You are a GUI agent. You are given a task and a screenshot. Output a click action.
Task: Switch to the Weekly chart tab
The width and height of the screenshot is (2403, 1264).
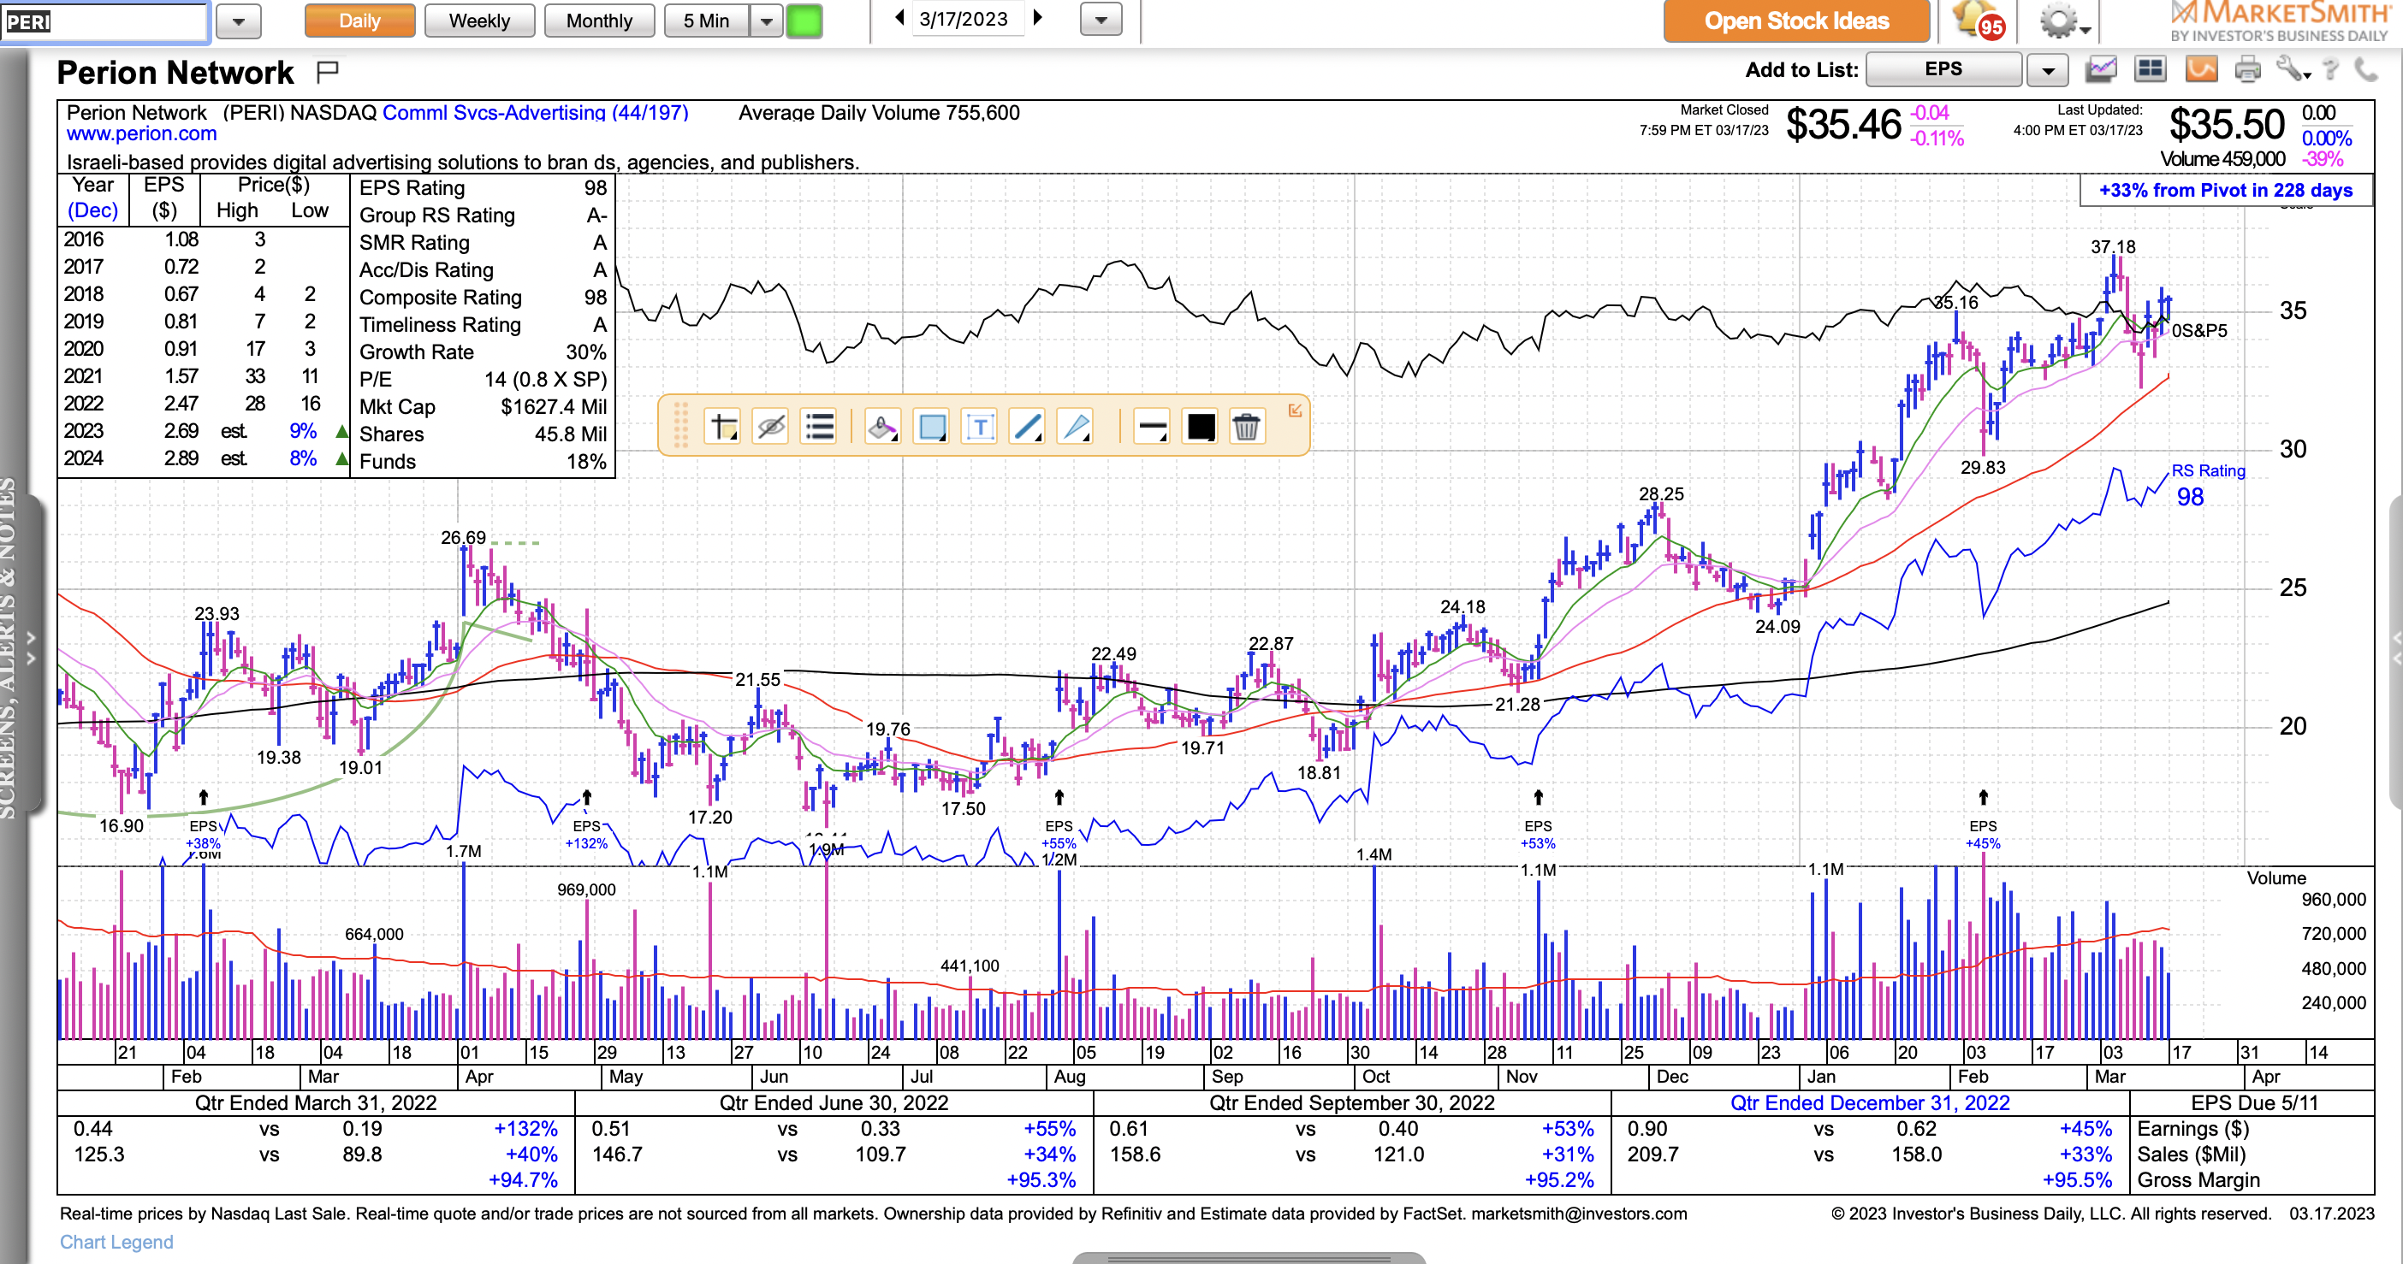point(478,21)
